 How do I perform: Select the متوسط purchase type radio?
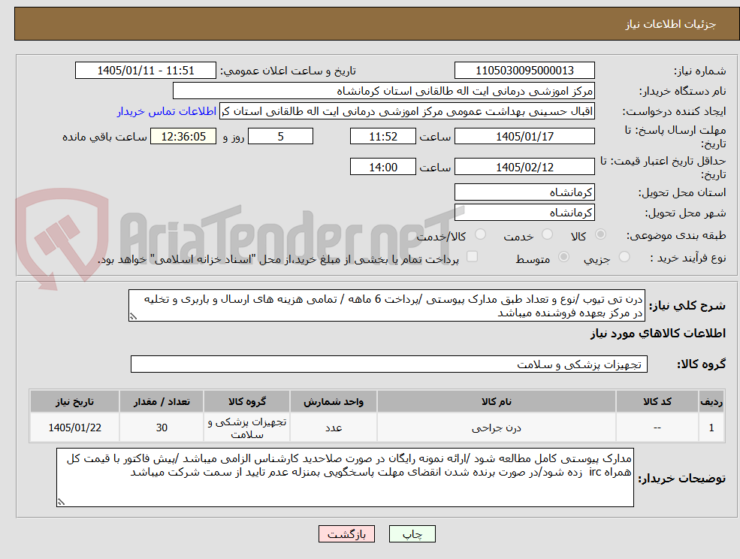(x=563, y=257)
